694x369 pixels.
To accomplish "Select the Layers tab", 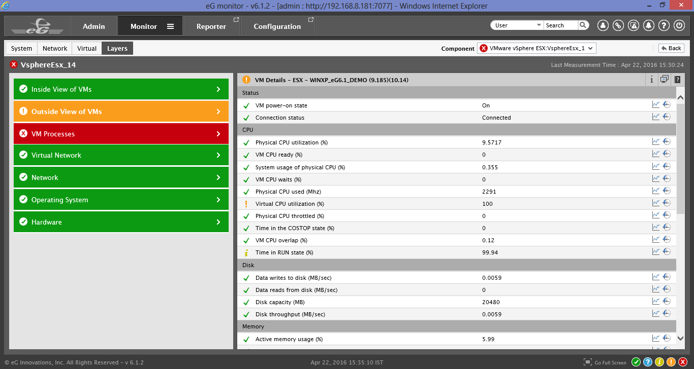I will (117, 48).
